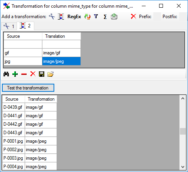Image resolution: width=188 pixels, height=172 pixels.
Task: Add a RegEx transformation
Action: point(74,17)
